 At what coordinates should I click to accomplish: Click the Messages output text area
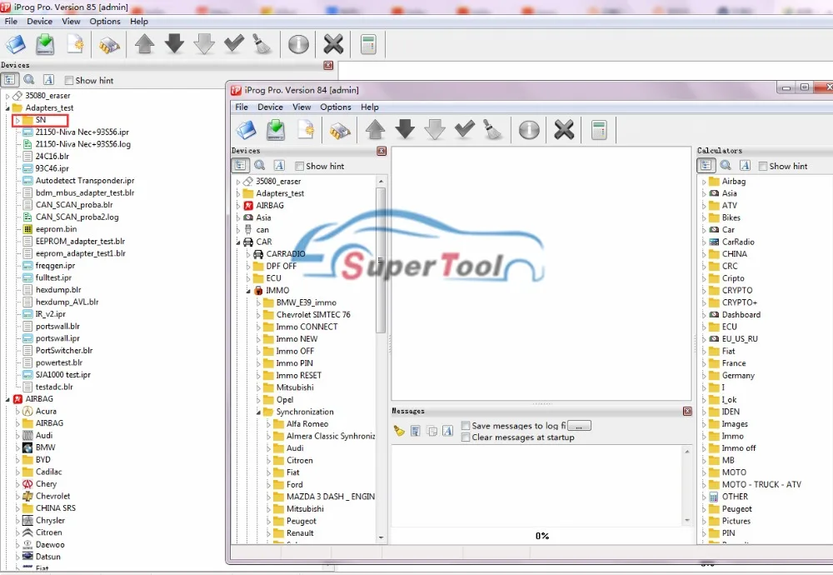(x=537, y=486)
